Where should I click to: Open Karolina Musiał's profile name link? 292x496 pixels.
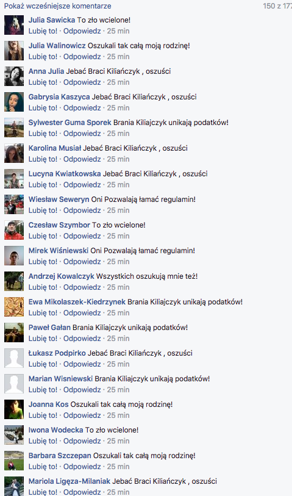55,148
